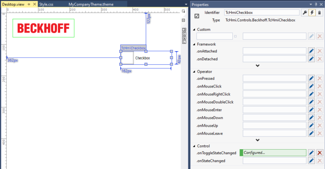Click the Identifier text field
Image resolution: width=325 pixels, height=169 pixels.
(x=262, y=13)
